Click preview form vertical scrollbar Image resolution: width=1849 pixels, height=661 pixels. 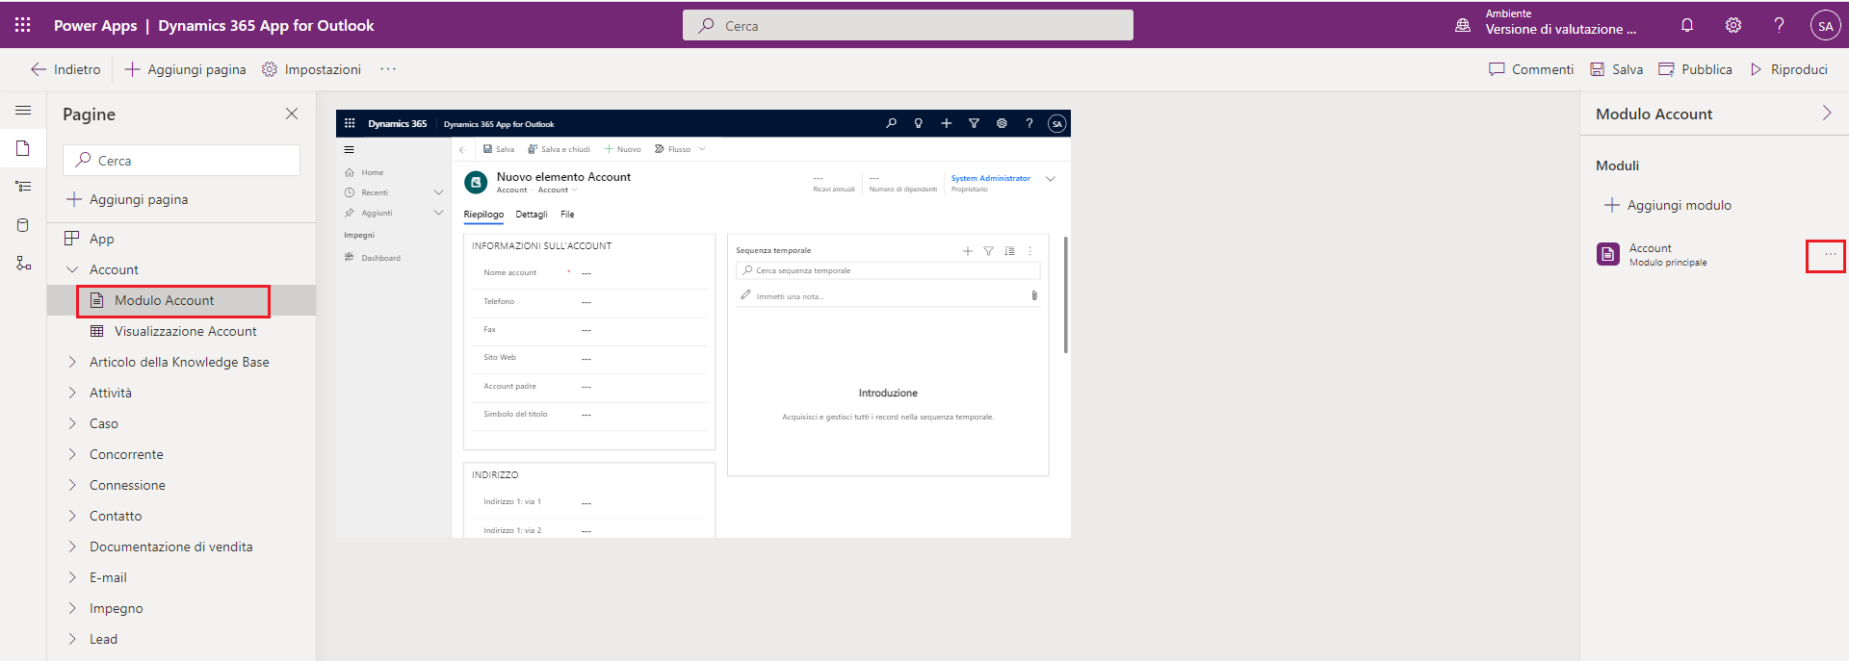(1065, 294)
